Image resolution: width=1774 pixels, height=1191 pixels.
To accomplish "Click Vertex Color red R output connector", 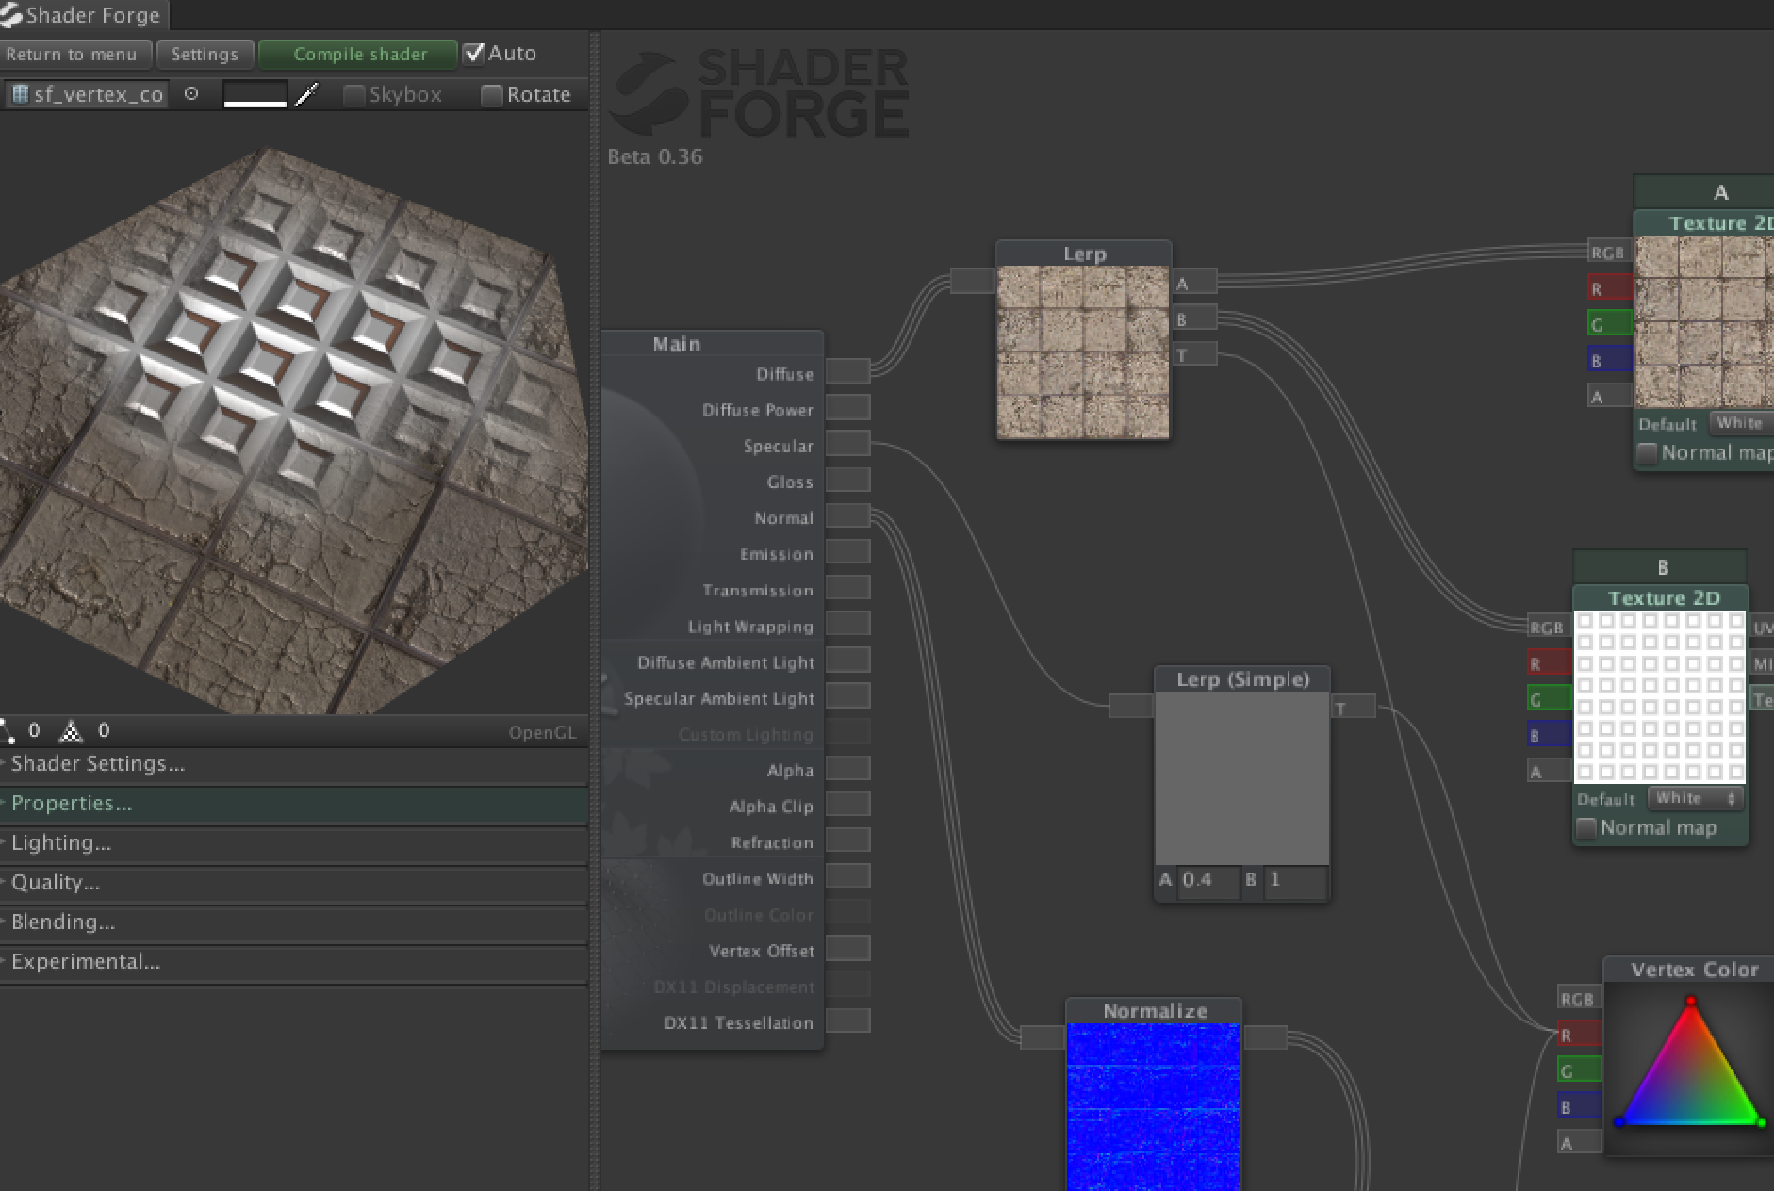I will (1579, 1035).
